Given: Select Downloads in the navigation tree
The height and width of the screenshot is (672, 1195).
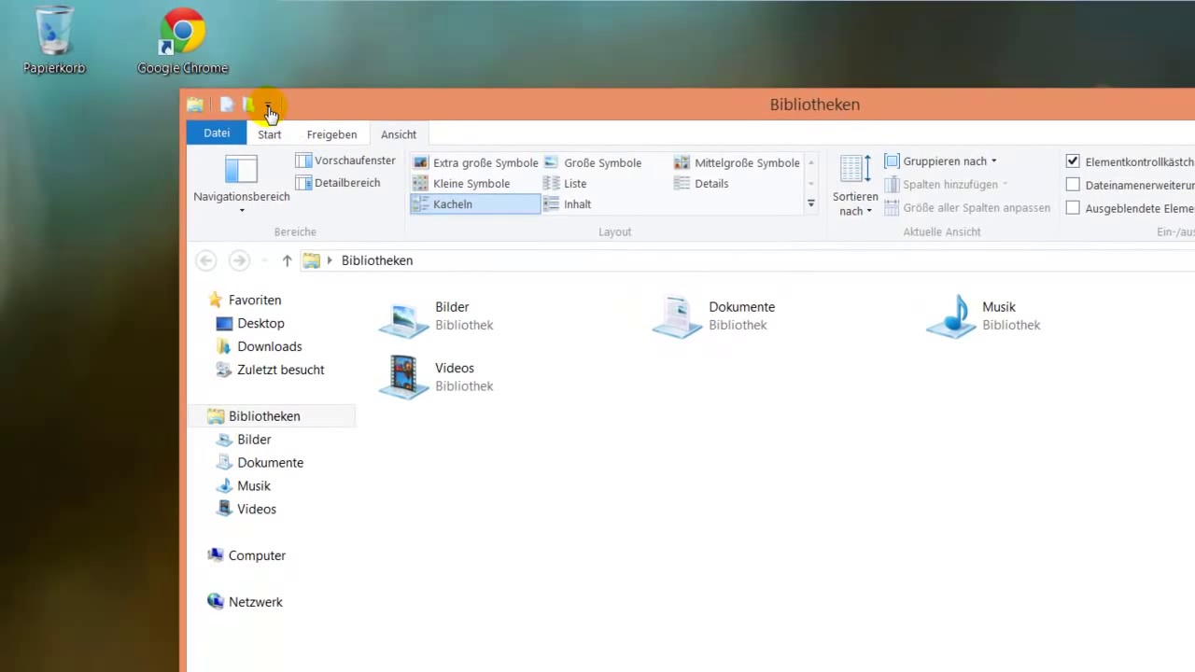Looking at the screenshot, I should pyautogui.click(x=269, y=346).
